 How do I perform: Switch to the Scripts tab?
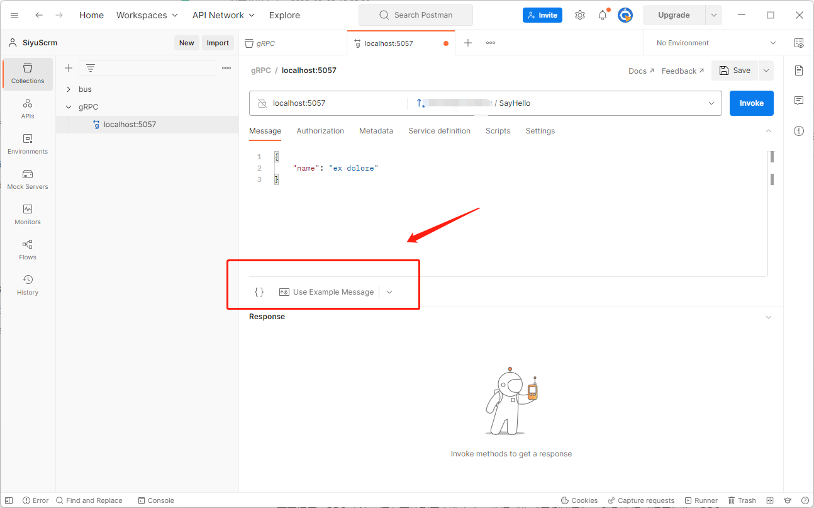[498, 131]
